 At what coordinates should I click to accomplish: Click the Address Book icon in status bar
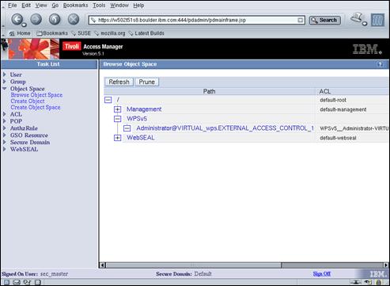[38, 282]
